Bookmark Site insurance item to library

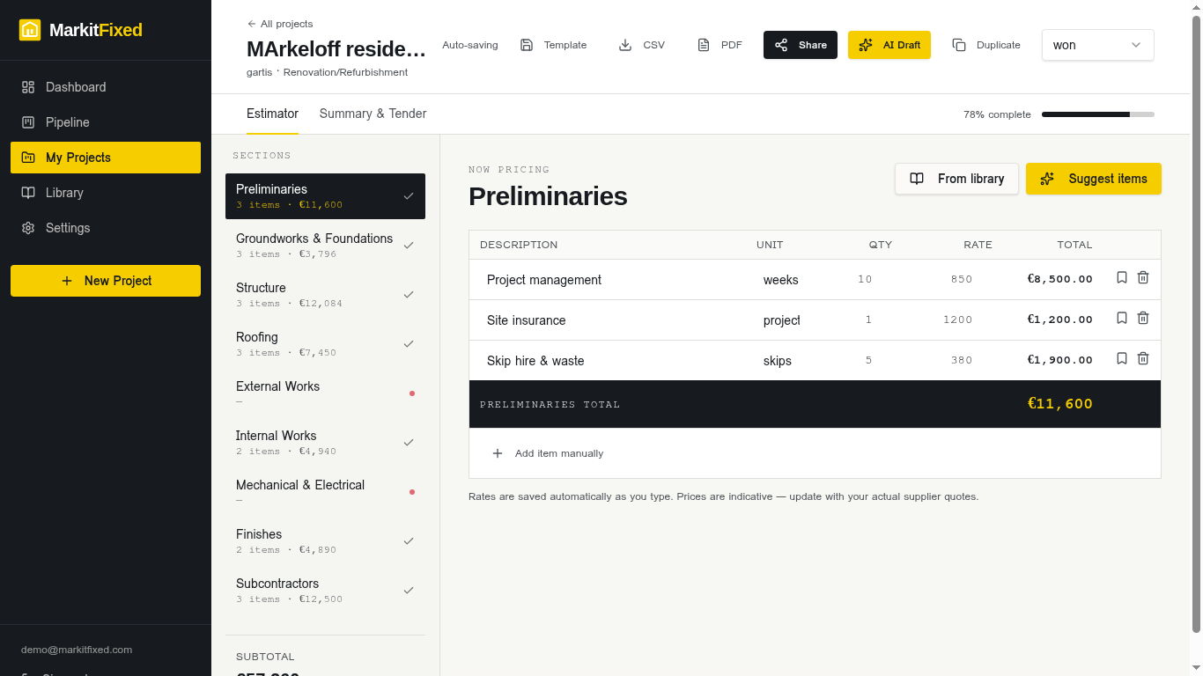[x=1122, y=318]
